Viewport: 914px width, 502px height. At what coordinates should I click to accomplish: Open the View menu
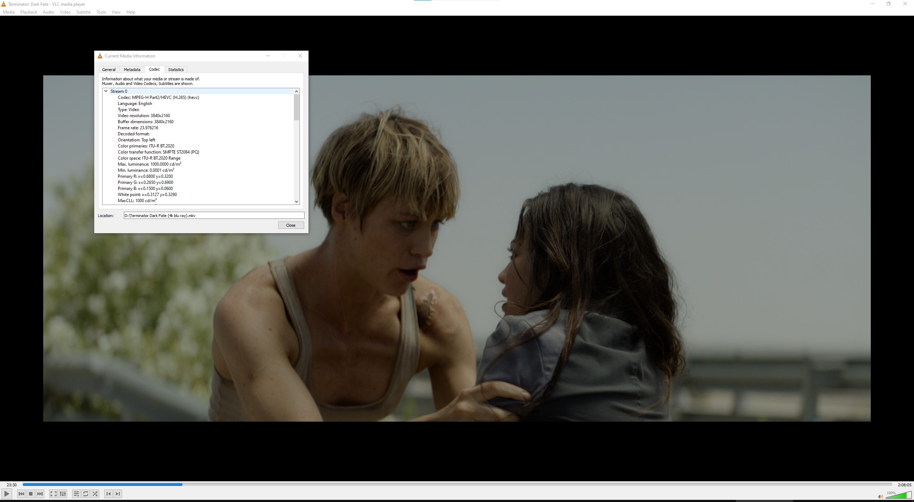[116, 12]
